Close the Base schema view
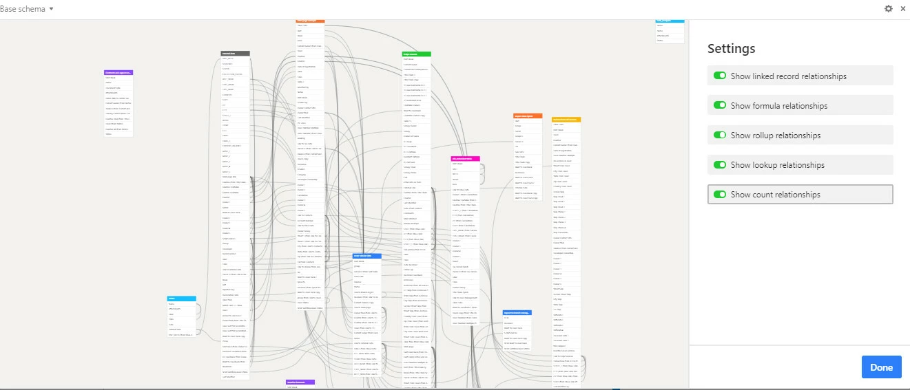The image size is (910, 390). 903,8
